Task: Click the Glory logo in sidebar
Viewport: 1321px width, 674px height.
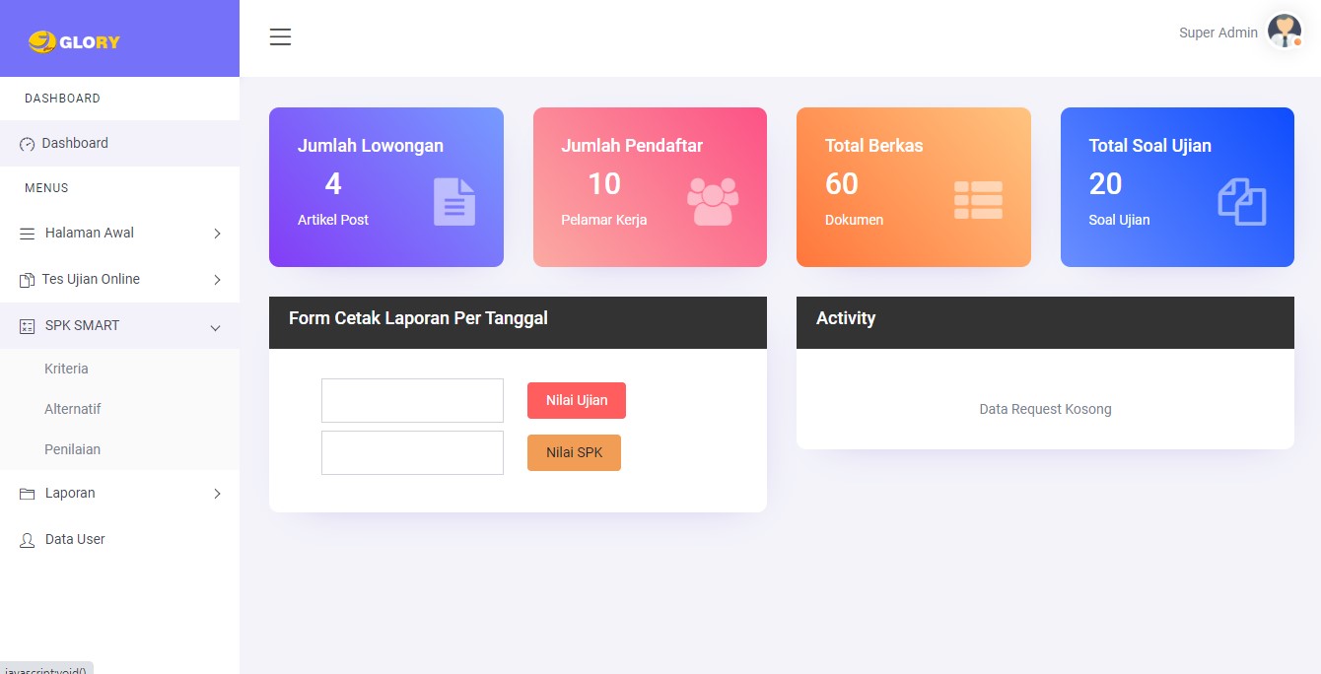Action: click(75, 41)
